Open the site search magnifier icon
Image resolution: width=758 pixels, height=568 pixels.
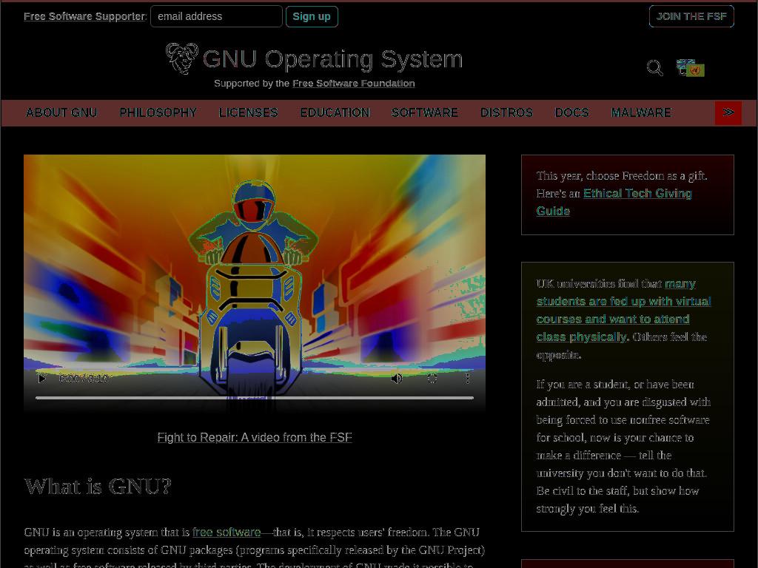pos(654,68)
